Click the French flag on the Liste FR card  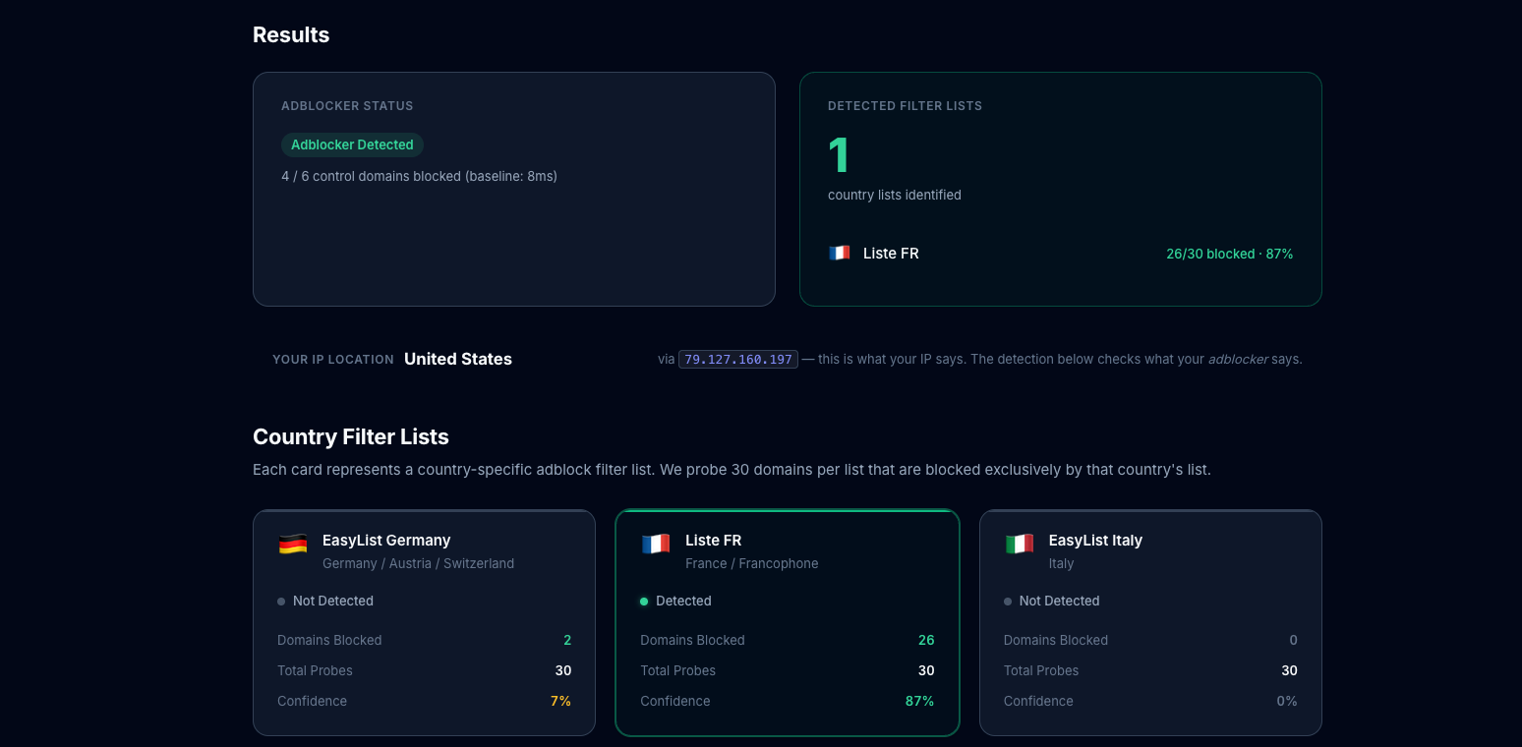click(656, 544)
